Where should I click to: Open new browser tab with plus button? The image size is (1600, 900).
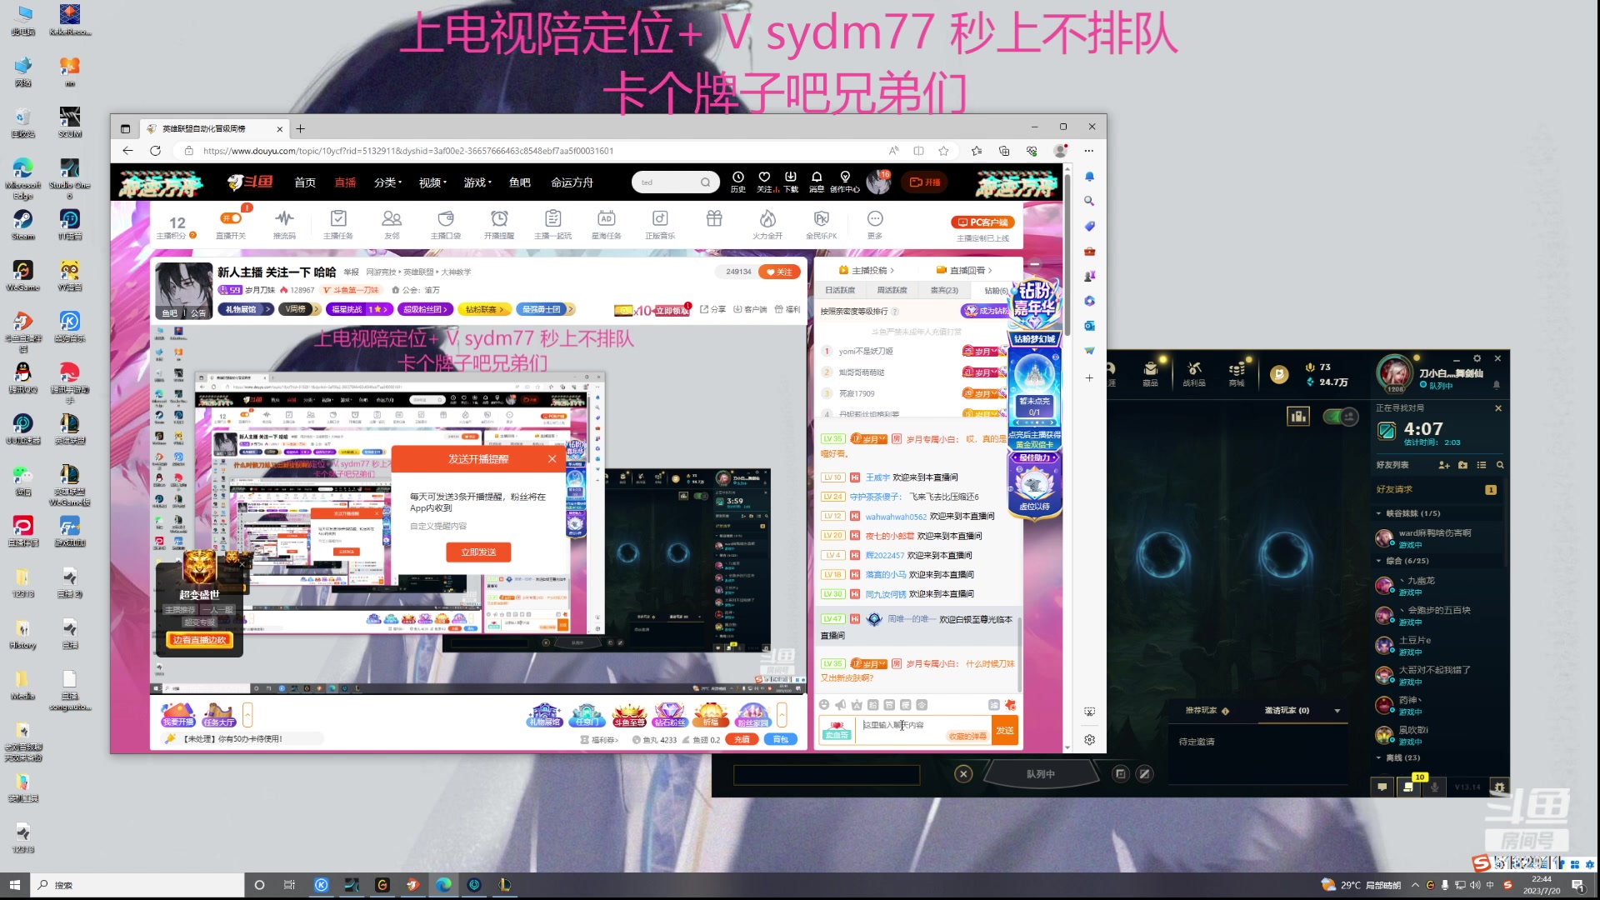300,128
